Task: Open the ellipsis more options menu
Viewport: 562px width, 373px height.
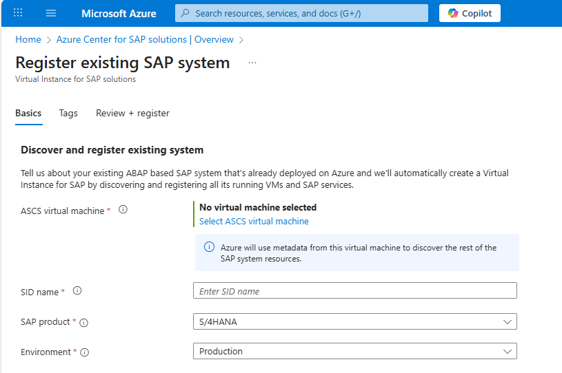Action: 252,63
